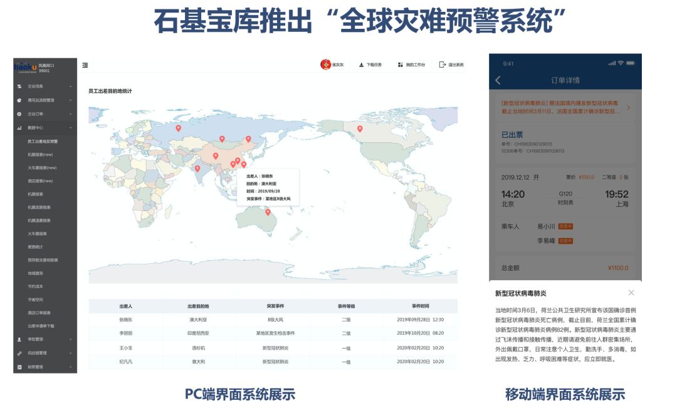Select the 王小玉 table row name
The width and height of the screenshot is (677, 418).
pyautogui.click(x=125, y=348)
